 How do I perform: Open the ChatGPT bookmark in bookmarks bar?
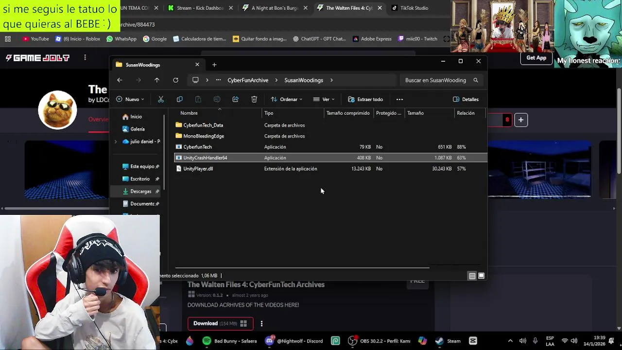(x=319, y=39)
